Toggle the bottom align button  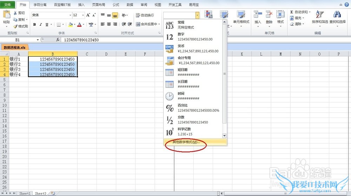click(115, 15)
